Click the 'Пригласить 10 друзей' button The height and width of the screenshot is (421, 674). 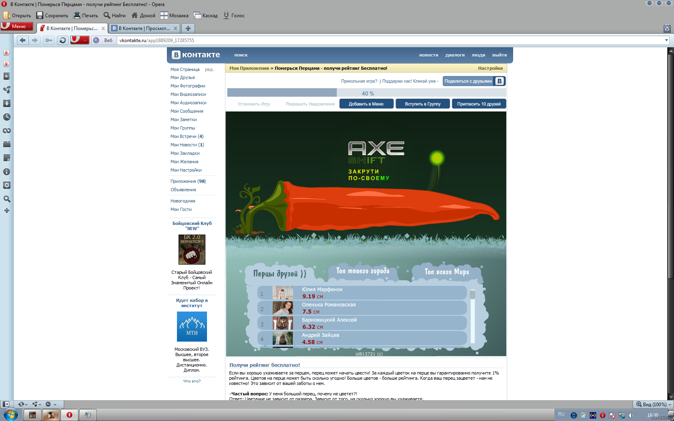479,104
